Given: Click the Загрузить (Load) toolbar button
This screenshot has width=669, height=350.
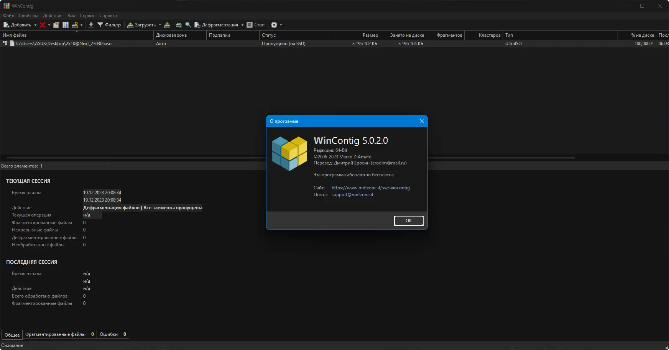Looking at the screenshot, I should click(141, 25).
